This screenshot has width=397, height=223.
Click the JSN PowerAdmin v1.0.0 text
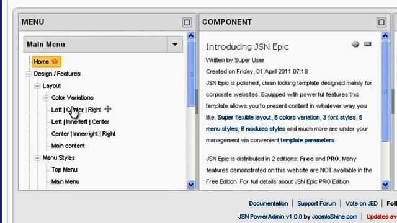tap(270, 217)
